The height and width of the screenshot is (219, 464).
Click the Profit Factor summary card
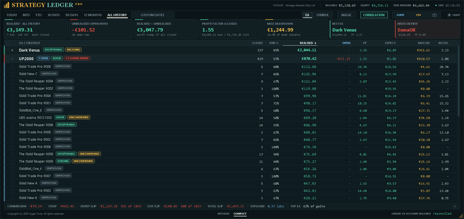(x=231, y=29)
